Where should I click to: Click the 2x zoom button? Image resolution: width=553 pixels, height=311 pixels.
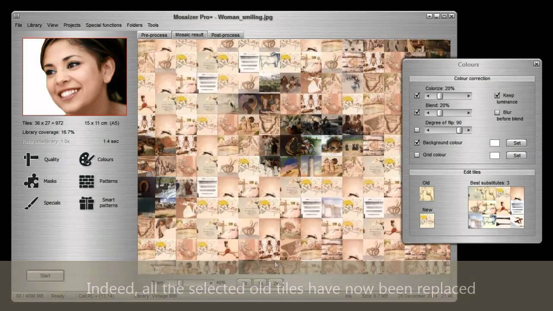point(276,283)
